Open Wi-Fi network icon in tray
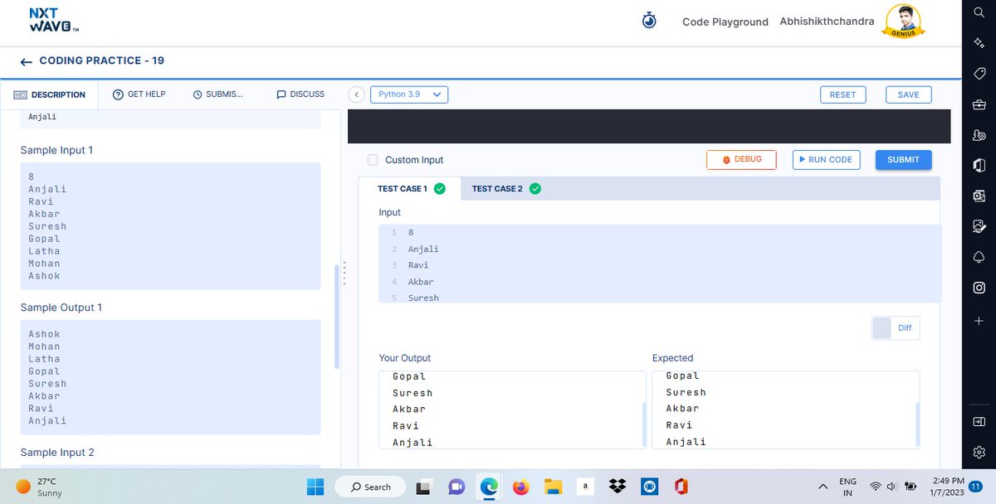Screen dimensions: 996x504 tap(875, 487)
